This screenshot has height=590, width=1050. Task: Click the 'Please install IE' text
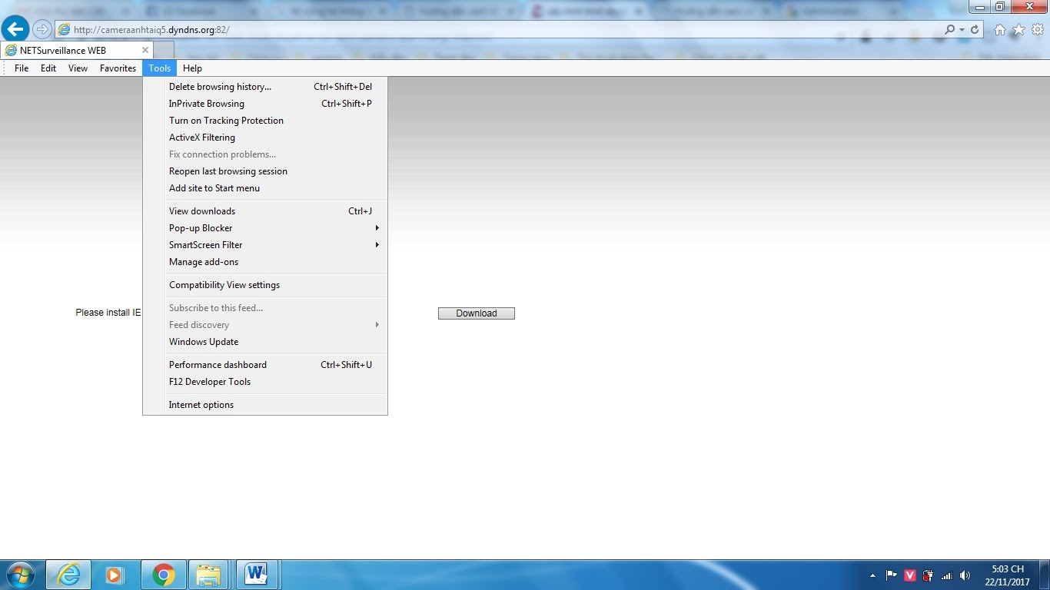108,313
